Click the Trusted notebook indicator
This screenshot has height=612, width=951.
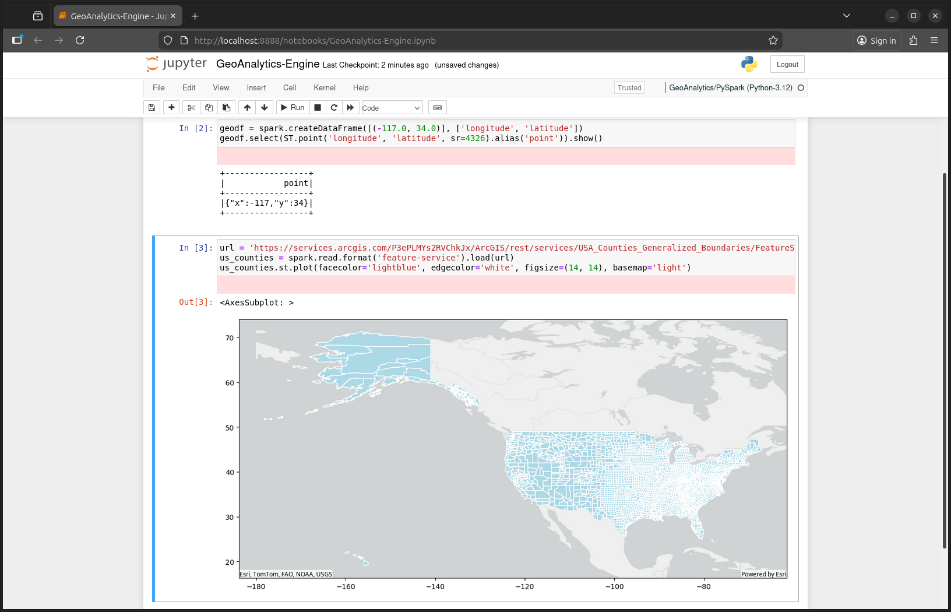(629, 87)
